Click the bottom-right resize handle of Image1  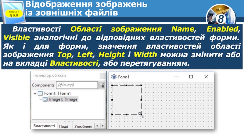pyautogui.click(x=141, y=114)
